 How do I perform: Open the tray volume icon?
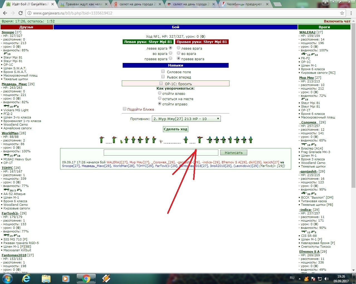click(x=326, y=279)
